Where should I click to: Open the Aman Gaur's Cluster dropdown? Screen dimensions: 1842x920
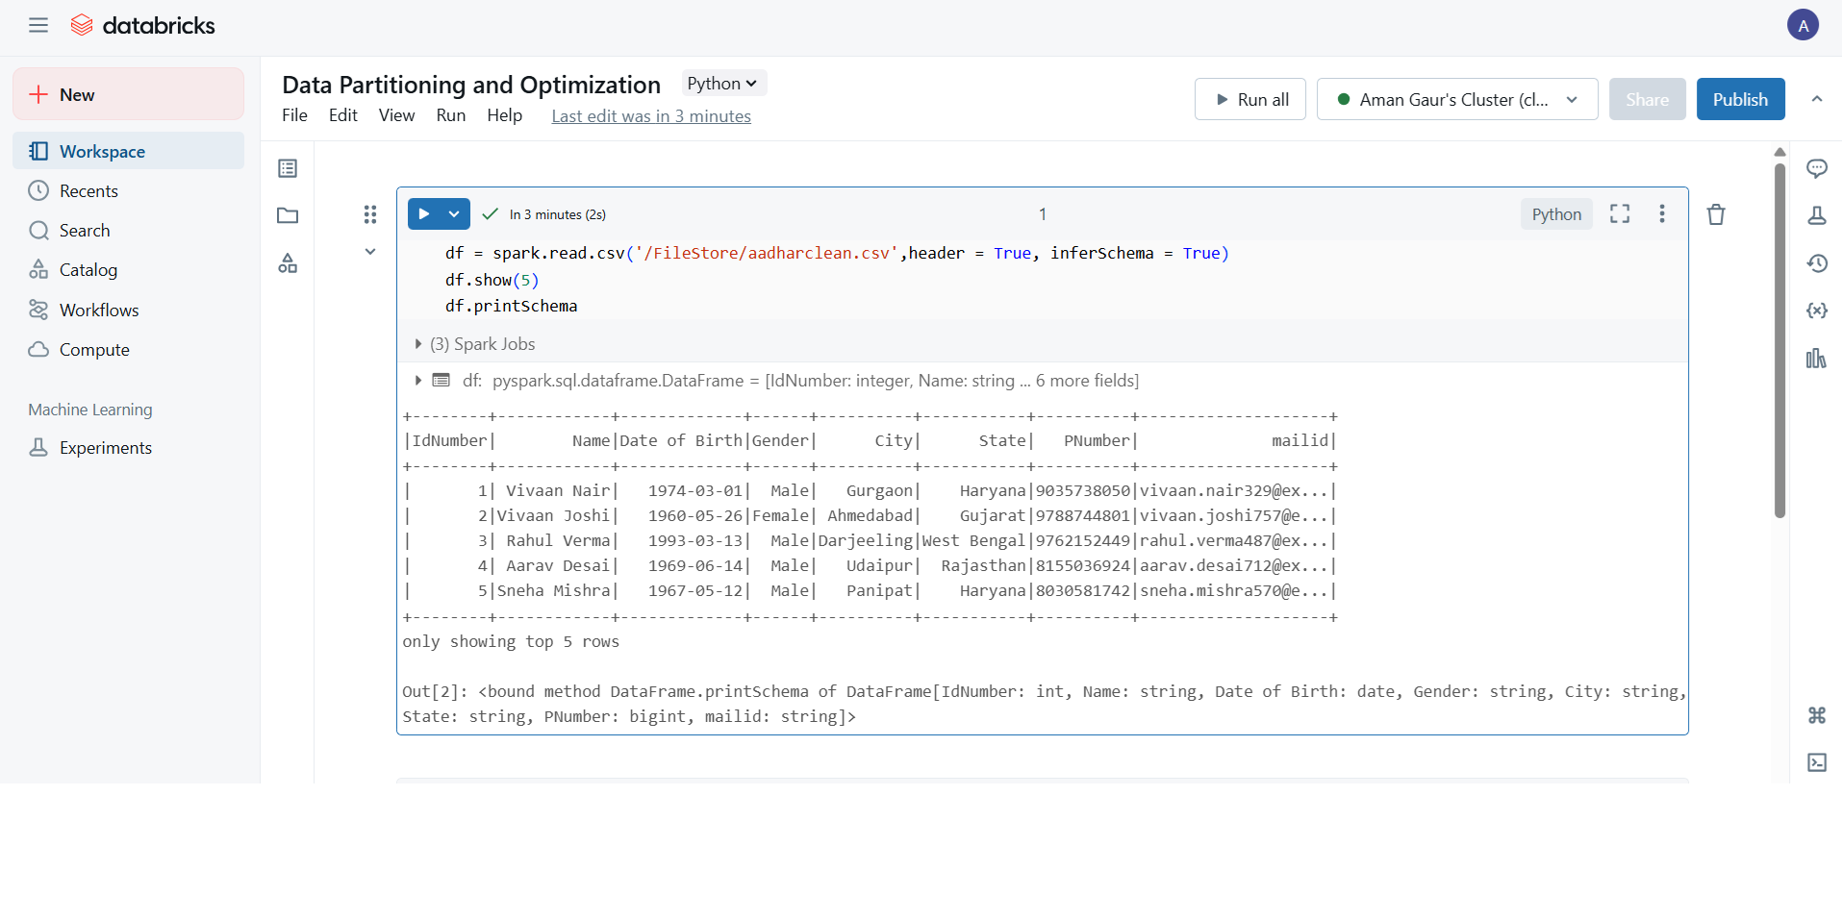(1456, 99)
